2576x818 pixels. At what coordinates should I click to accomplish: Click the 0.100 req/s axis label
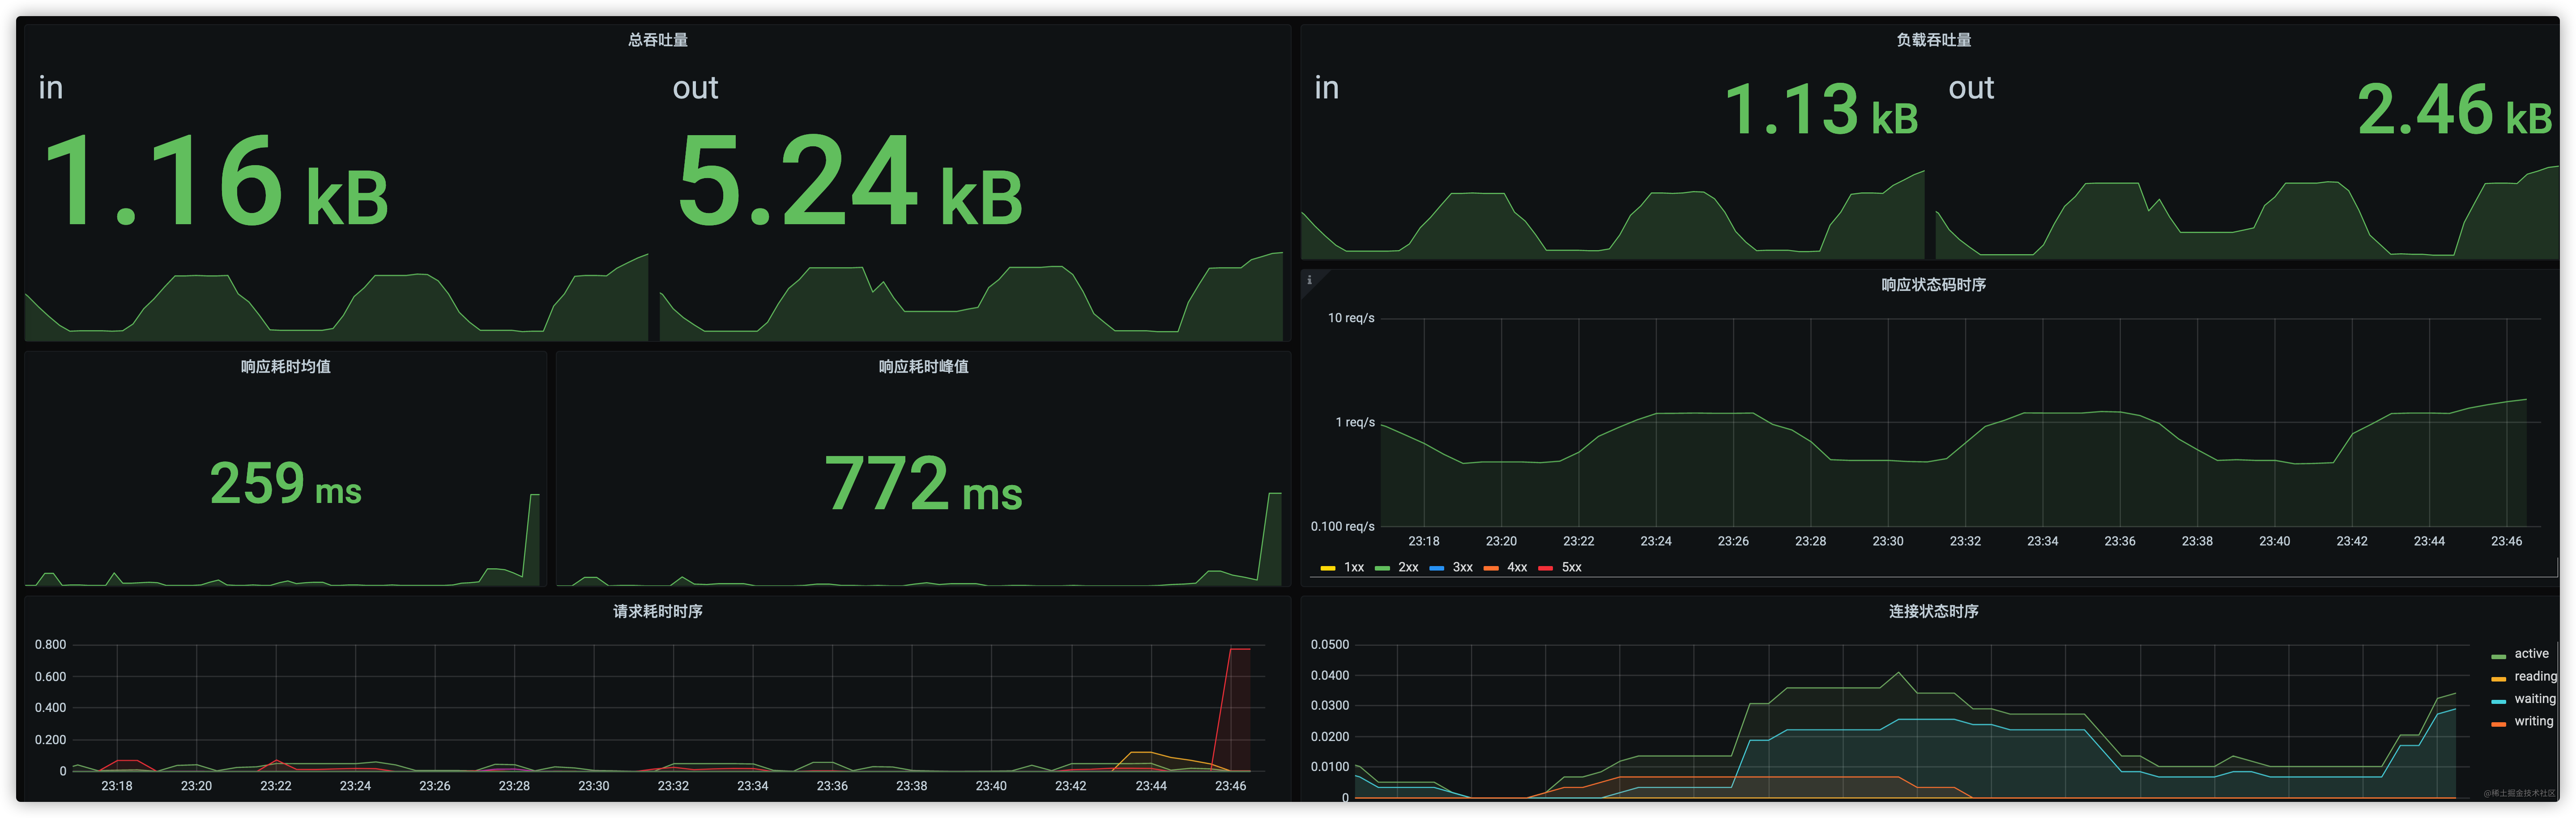pos(1342,526)
